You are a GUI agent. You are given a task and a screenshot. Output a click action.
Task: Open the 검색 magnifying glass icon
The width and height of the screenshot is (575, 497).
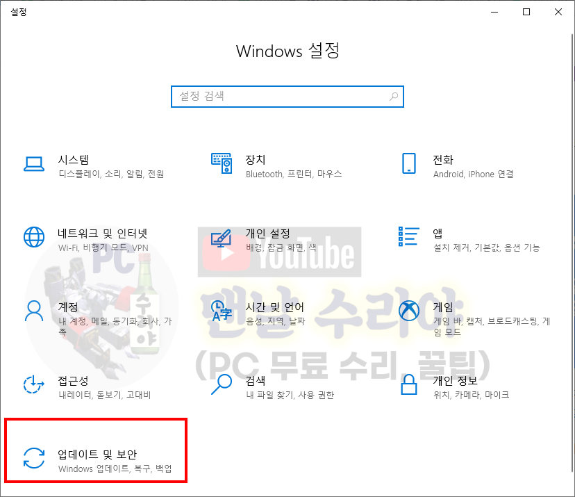[x=222, y=384]
